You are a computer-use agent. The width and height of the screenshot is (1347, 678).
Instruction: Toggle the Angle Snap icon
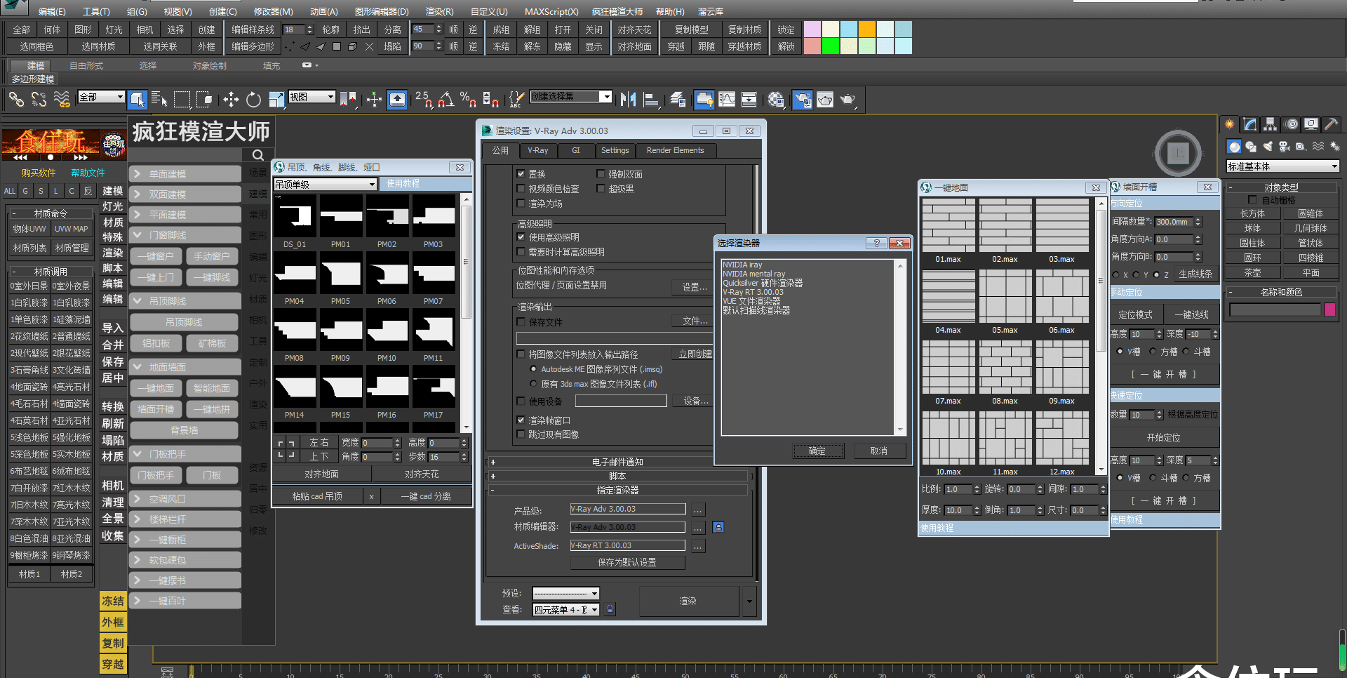click(445, 100)
